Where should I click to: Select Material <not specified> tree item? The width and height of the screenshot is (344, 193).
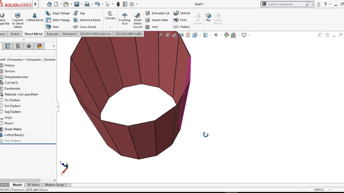point(21,94)
